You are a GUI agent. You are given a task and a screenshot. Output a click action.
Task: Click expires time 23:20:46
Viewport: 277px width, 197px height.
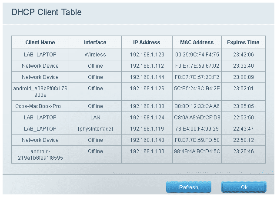click(x=243, y=151)
